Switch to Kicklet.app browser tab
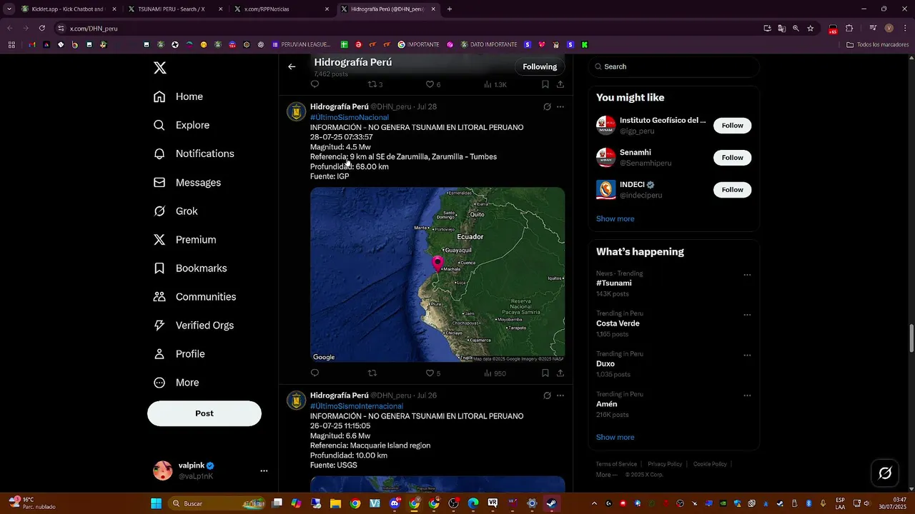Image resolution: width=915 pixels, height=514 pixels. 67,9
